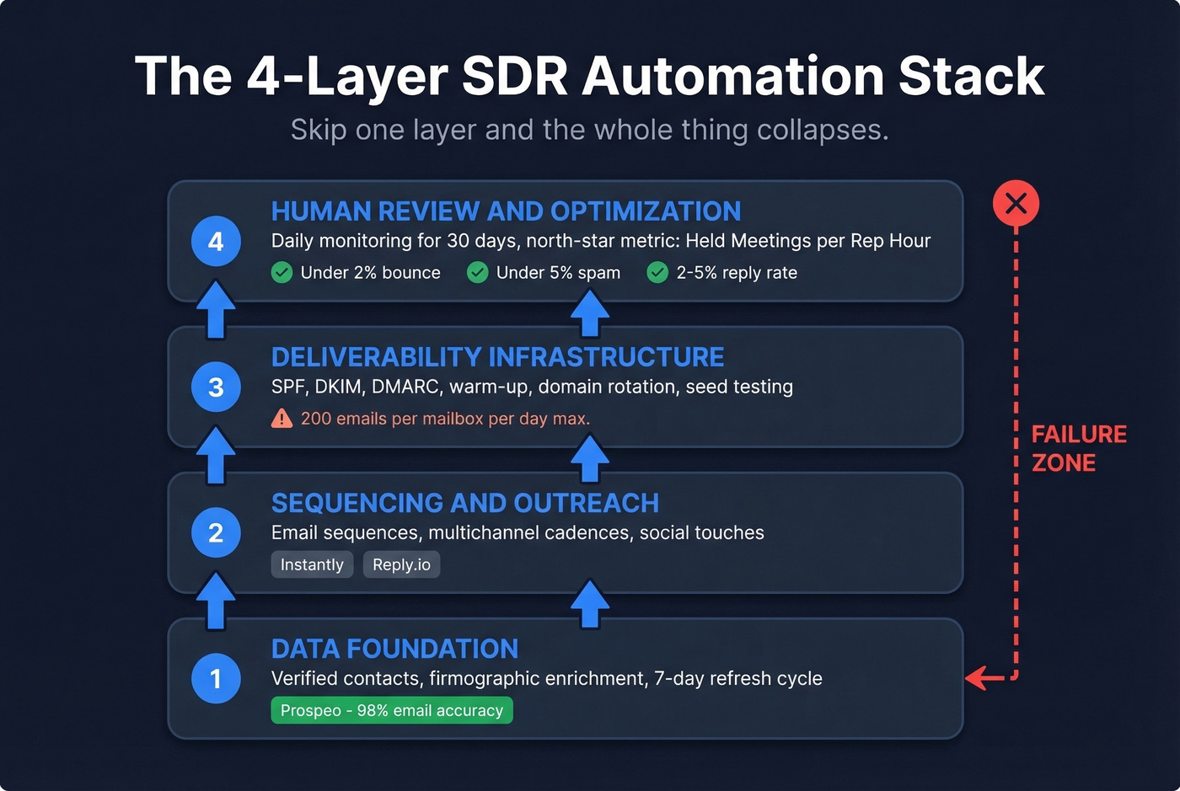Click the checkmark next to Under 5% spam
The height and width of the screenshot is (791, 1180).
[477, 273]
